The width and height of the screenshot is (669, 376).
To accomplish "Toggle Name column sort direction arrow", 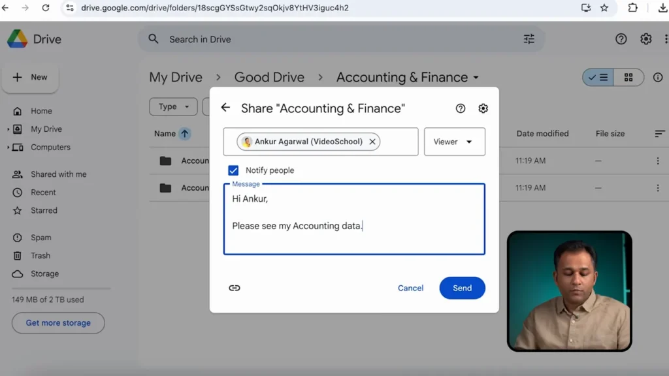I will point(185,134).
